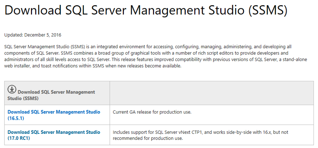Image resolution: width=318 pixels, height=148 pixels.
Task: Click the "Updated: December 5, 2016" line
Action: (32, 35)
